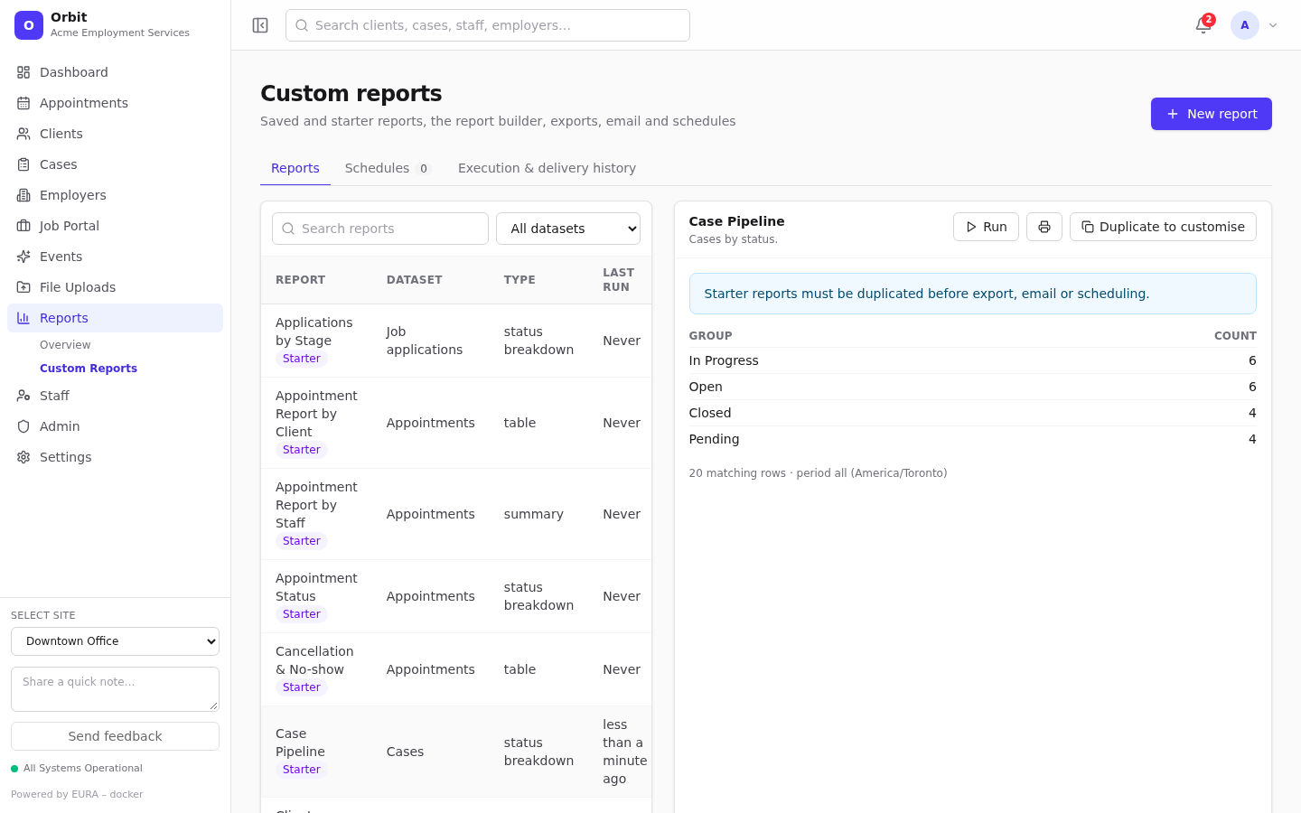Screen dimensions: 1301x813
Task: Click the Admin shield icon
Action: click(23, 426)
